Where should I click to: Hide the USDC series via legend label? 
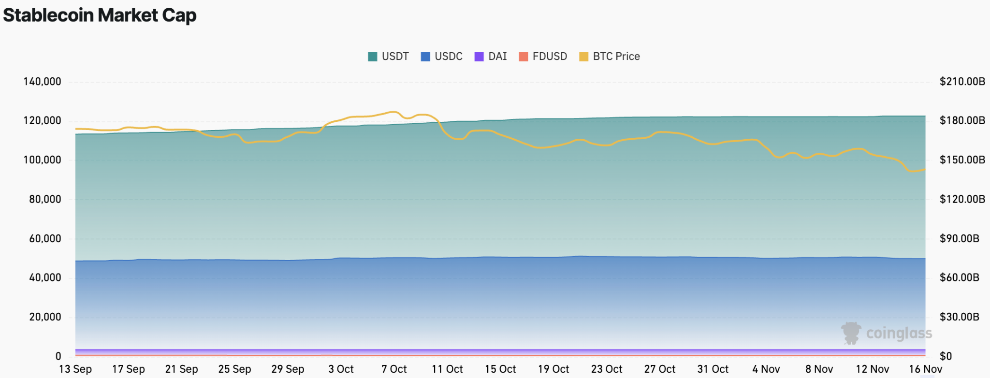pos(448,57)
